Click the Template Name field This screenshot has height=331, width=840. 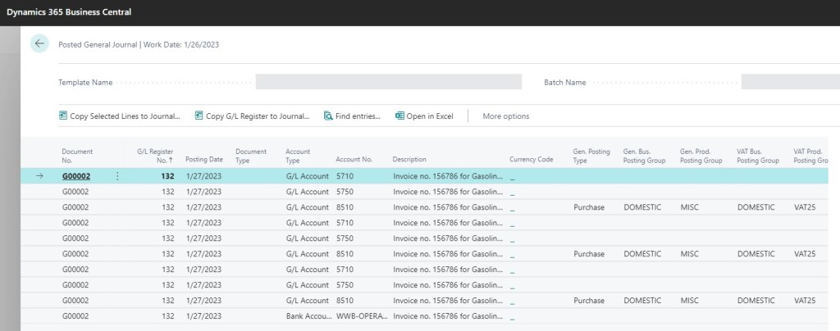pyautogui.click(x=388, y=82)
